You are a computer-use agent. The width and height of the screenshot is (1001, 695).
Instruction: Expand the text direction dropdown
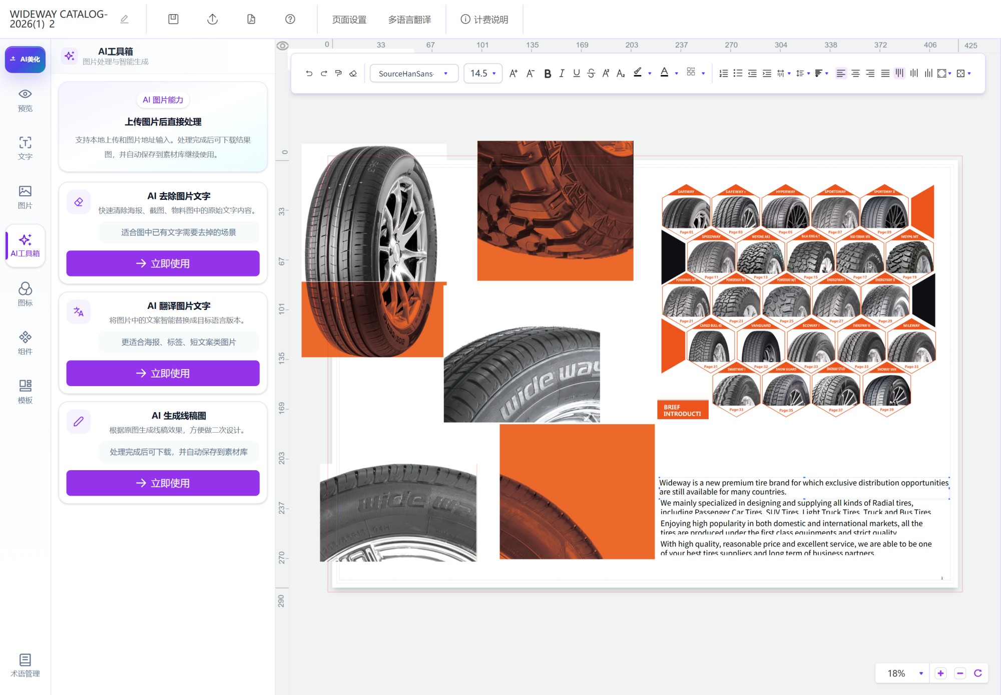coord(826,74)
